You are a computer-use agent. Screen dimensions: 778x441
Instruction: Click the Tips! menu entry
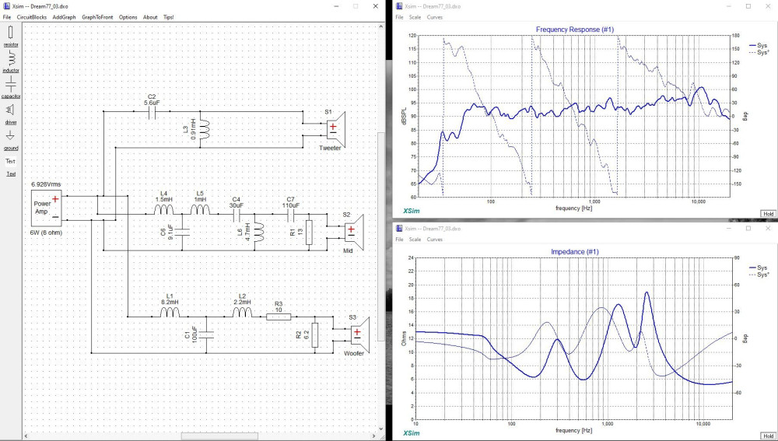point(169,17)
